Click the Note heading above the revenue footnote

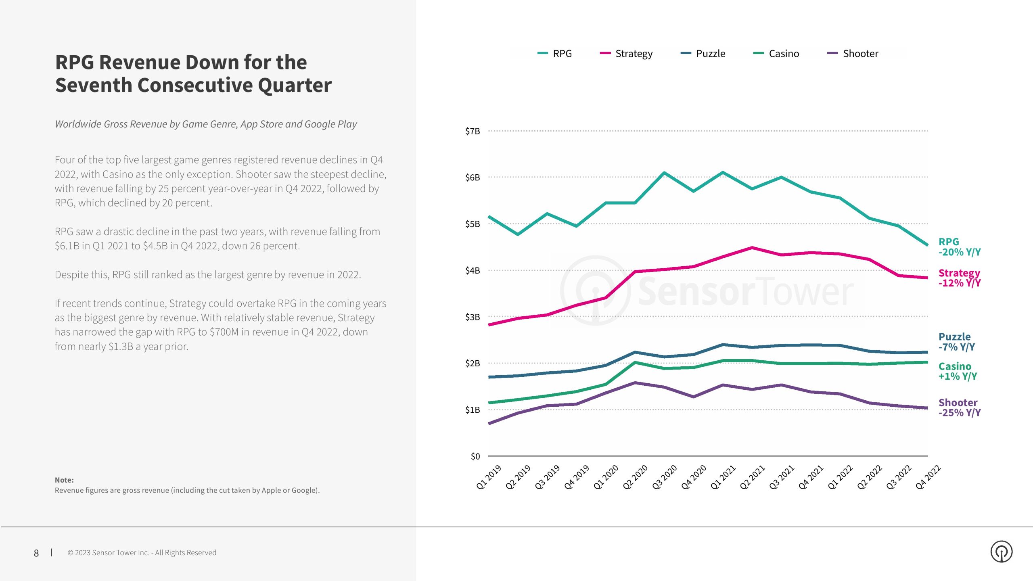tap(64, 480)
